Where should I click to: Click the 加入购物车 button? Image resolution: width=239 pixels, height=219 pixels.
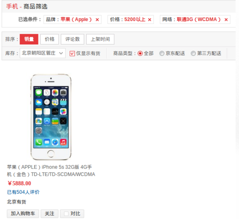[x=23, y=213]
